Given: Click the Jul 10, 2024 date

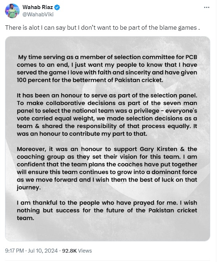Looking at the screenshot, I should [43, 251].
